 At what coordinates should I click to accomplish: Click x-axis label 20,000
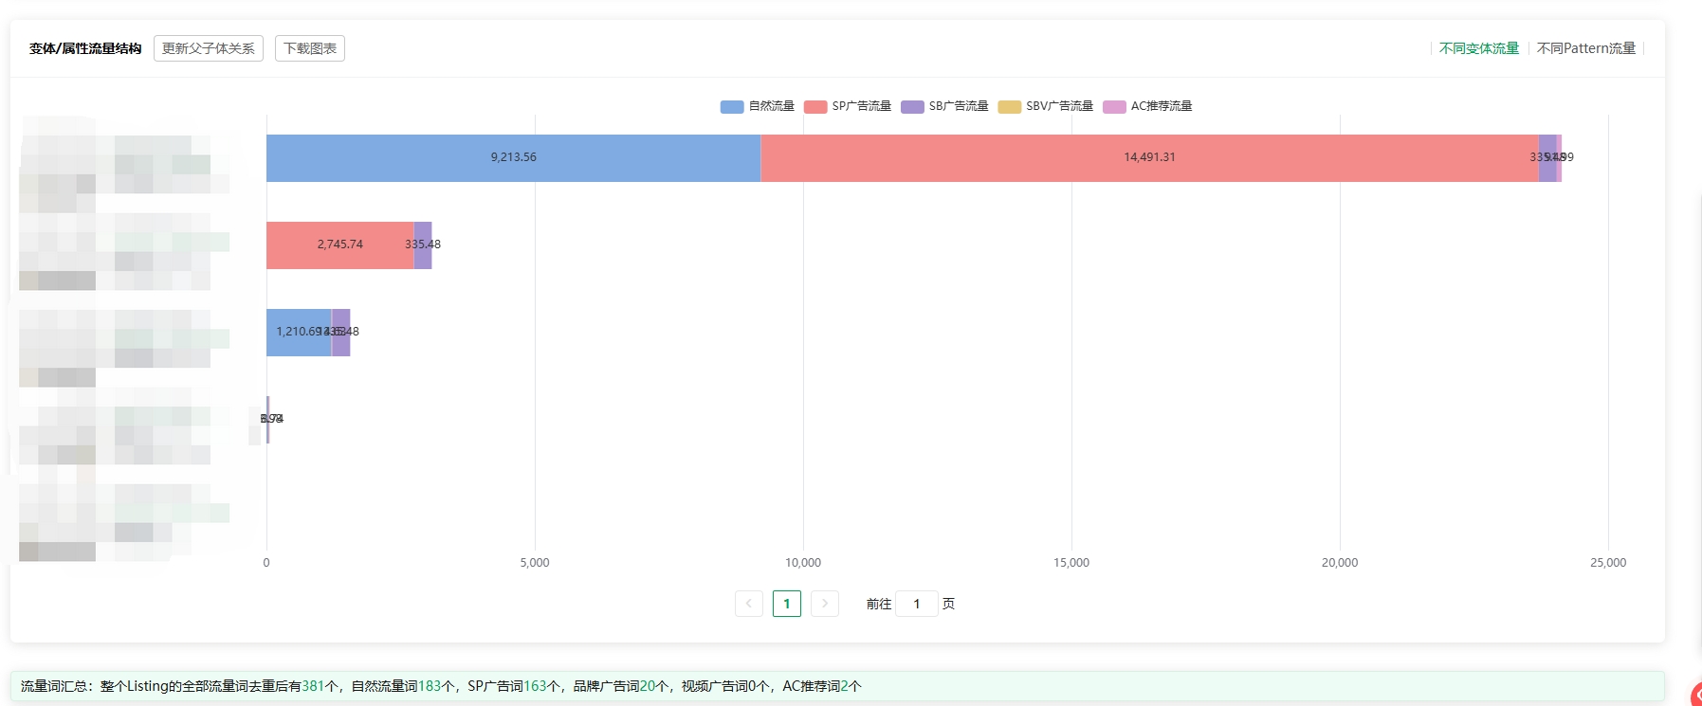pyautogui.click(x=1340, y=563)
